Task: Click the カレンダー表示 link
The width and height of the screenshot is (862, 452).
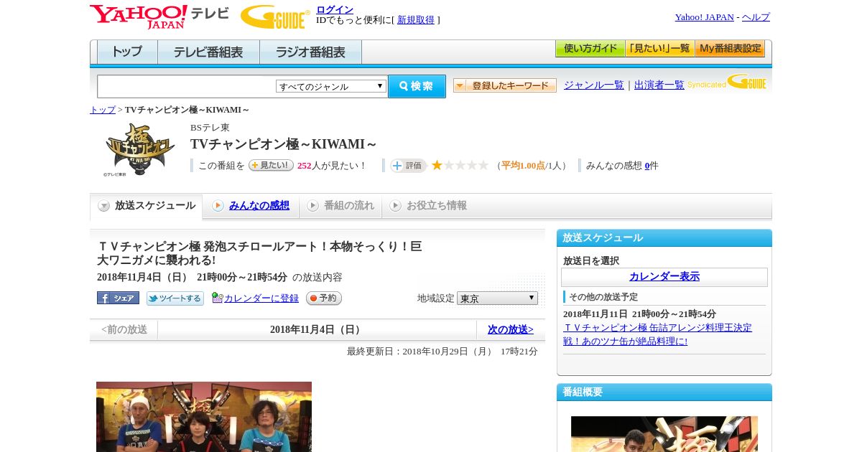Action: pyautogui.click(x=664, y=277)
